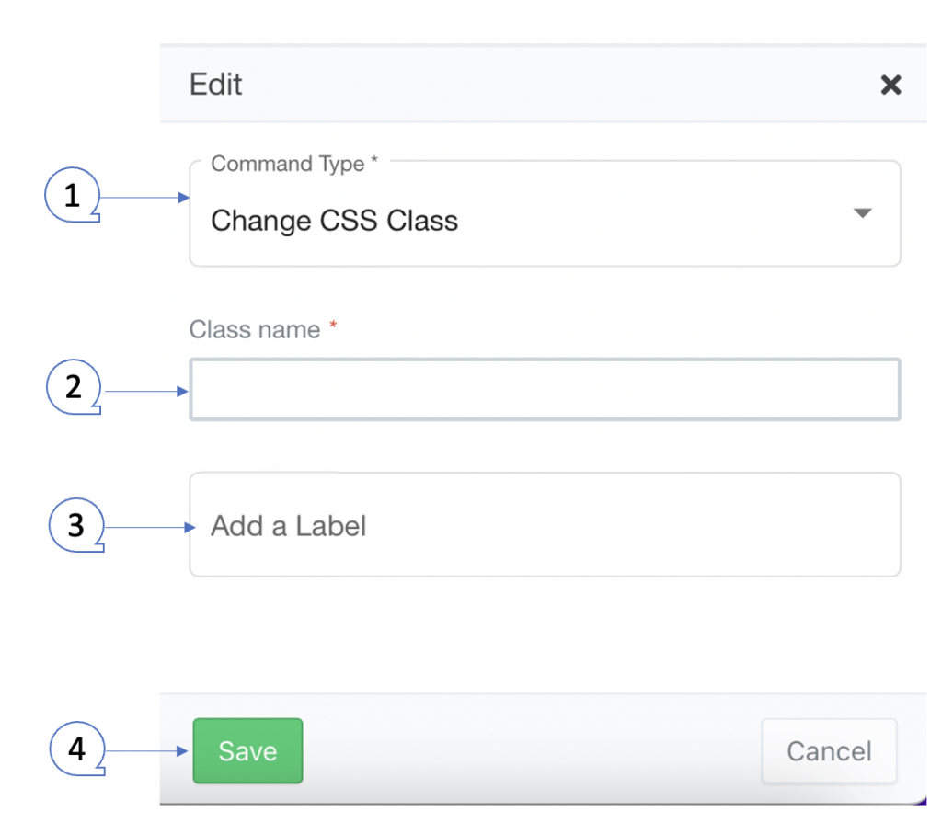Cancel editing the command
Viewport: 942px width, 823px height.
pyautogui.click(x=829, y=751)
